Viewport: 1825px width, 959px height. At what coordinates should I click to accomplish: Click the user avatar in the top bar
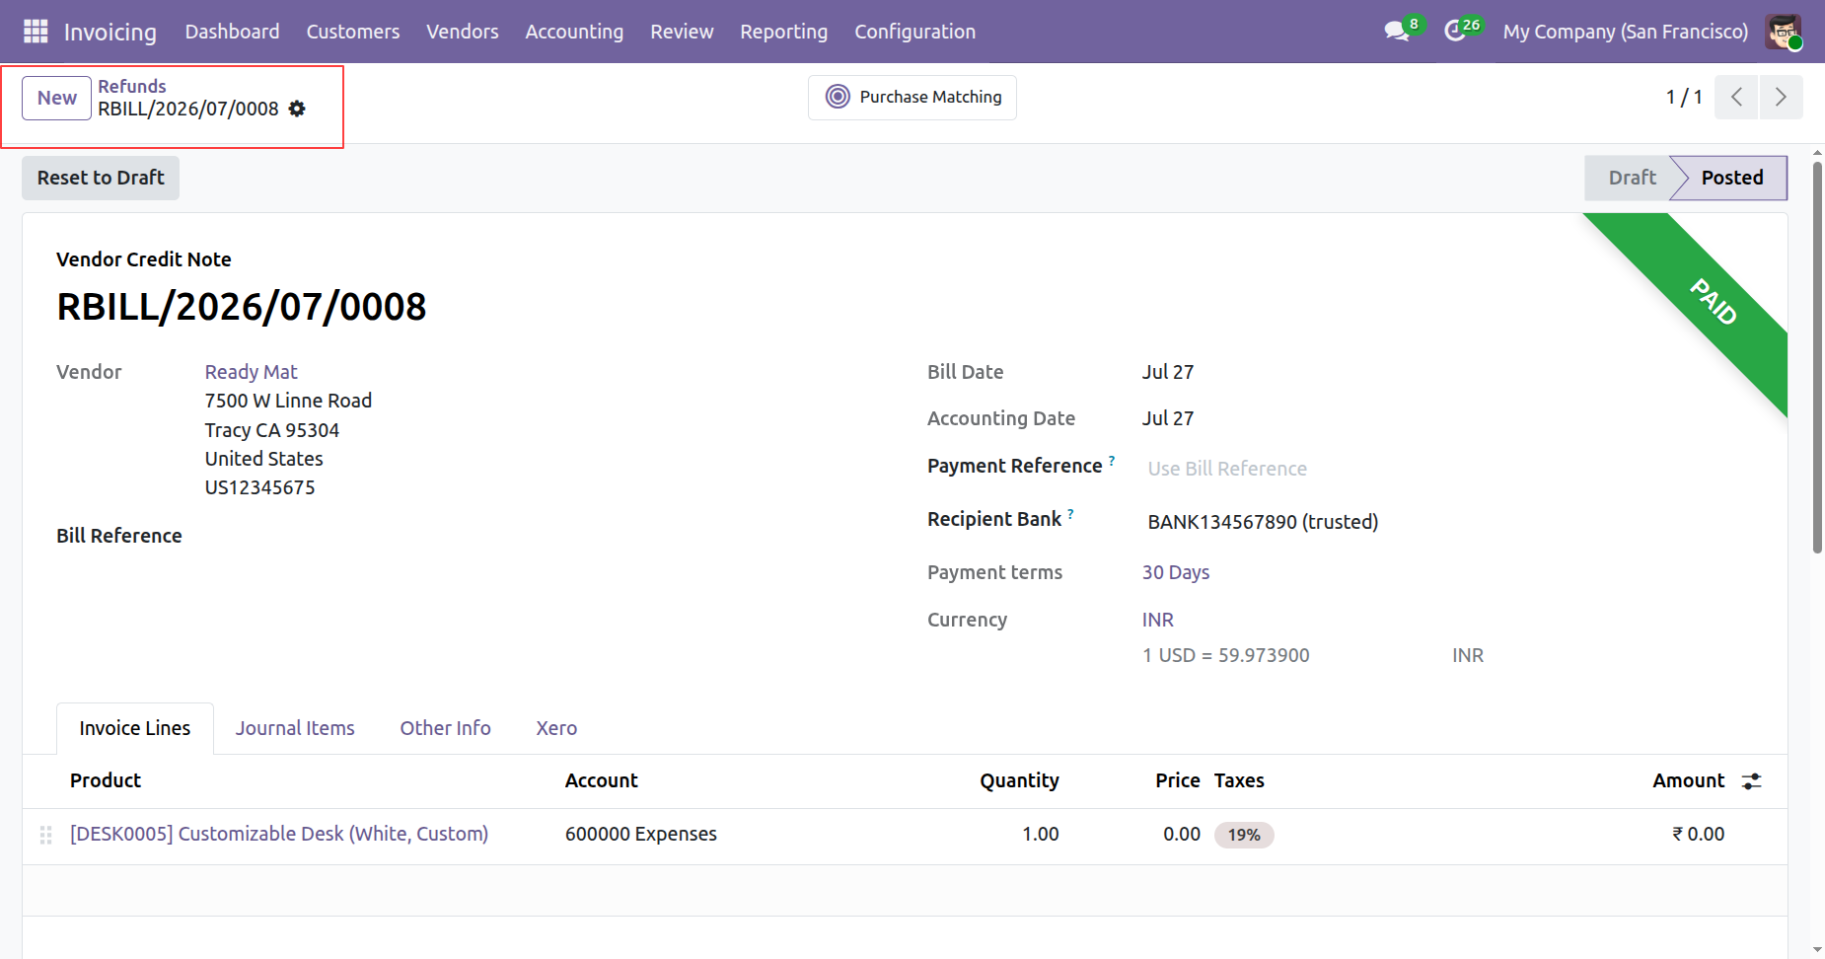click(x=1784, y=32)
